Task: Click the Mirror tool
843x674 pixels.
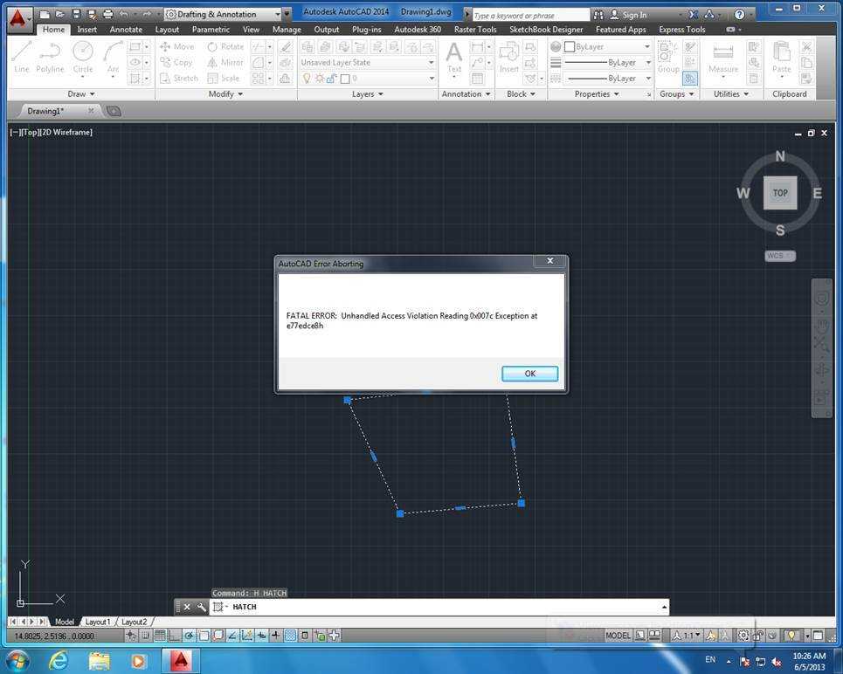Action: click(225, 62)
